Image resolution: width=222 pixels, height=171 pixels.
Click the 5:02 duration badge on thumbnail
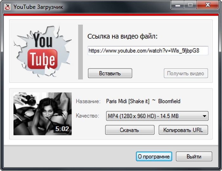(x=62, y=129)
